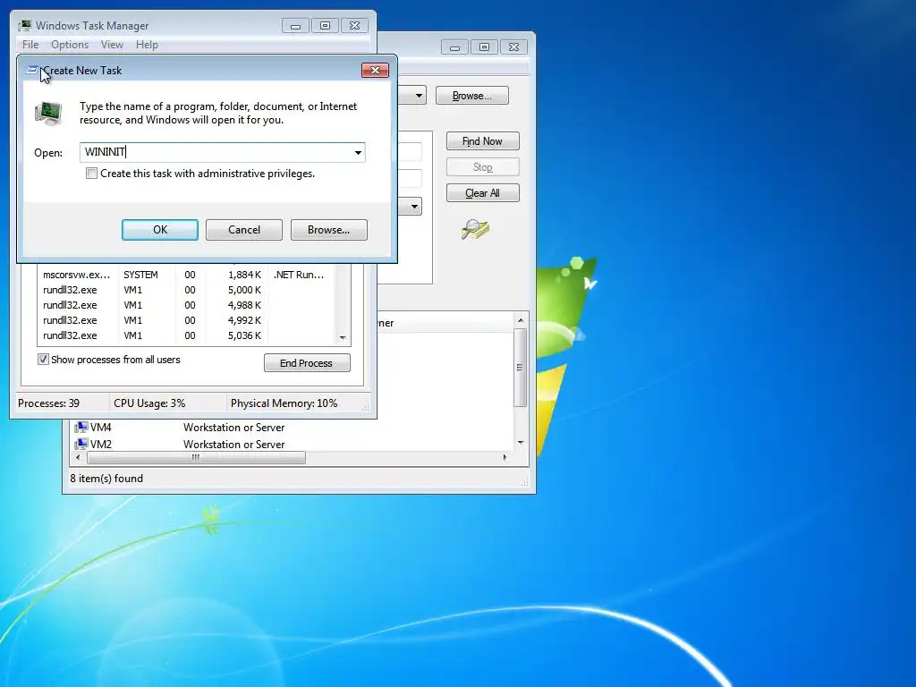Click the magnifier search animation icon
This screenshot has width=916, height=687.
pos(476,229)
